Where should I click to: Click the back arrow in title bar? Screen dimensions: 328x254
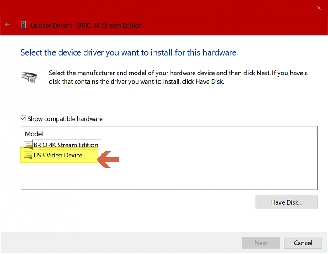click(x=7, y=25)
